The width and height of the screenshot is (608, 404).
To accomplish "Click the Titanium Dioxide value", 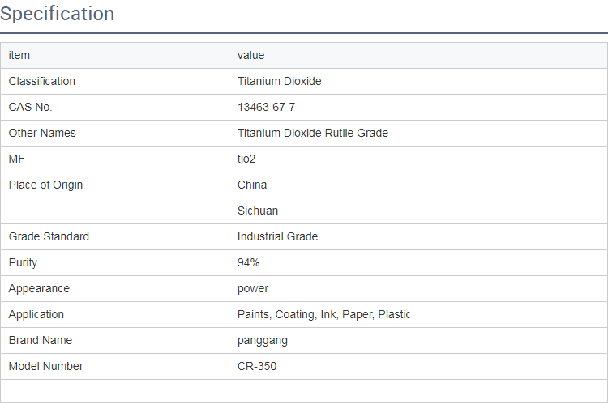I will point(280,81).
